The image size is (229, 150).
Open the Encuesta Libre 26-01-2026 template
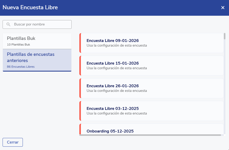151,88
